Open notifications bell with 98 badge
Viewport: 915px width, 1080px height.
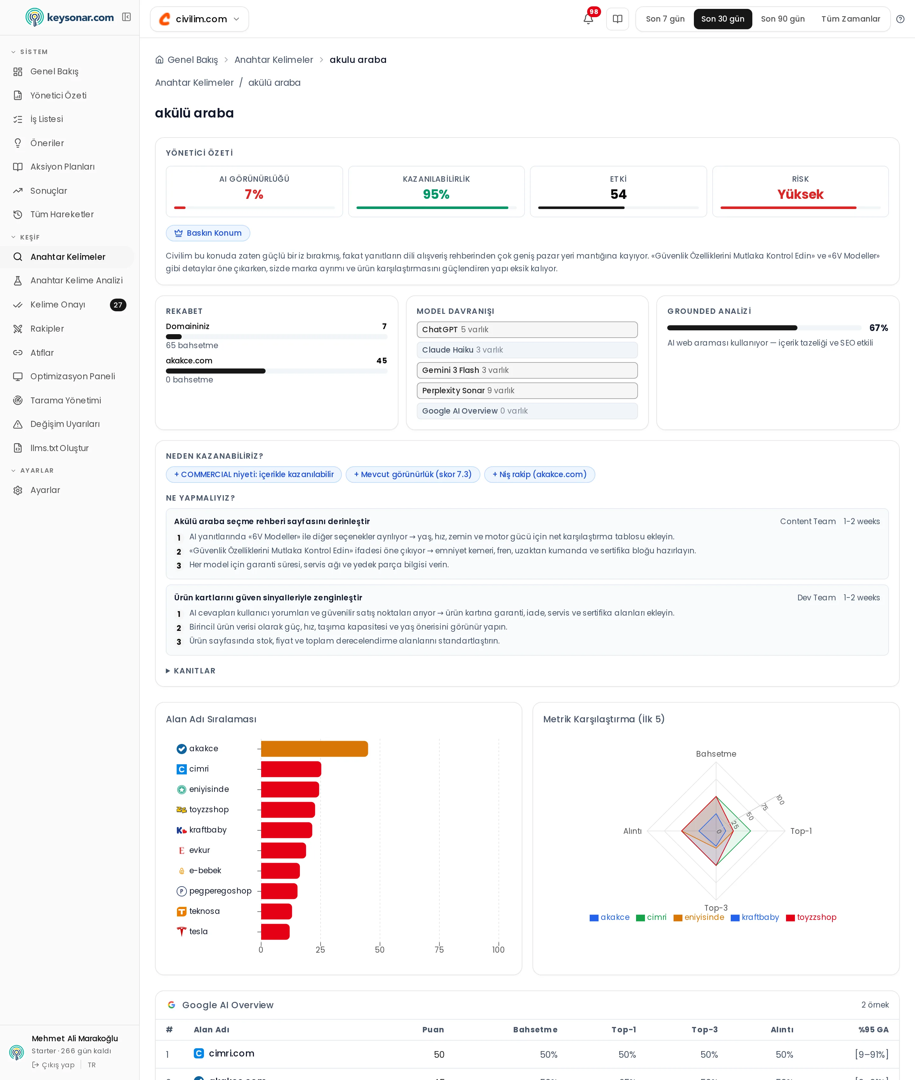588,19
